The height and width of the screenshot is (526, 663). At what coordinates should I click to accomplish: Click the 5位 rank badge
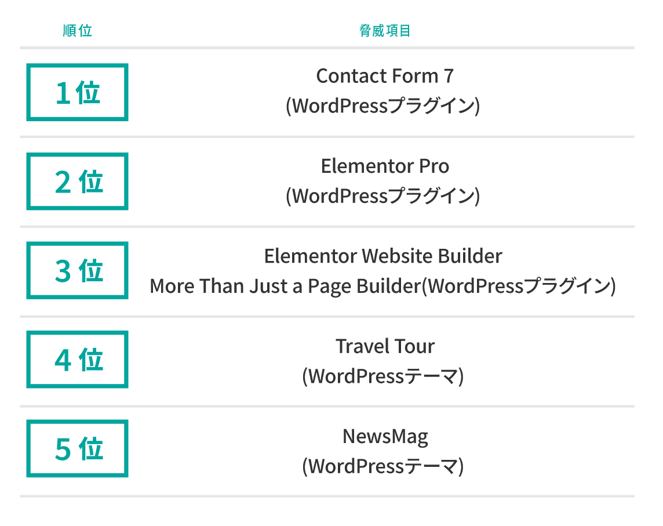tap(77, 449)
